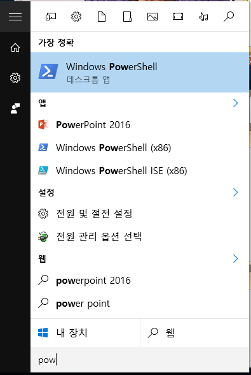Screen dimensions: 251x375
Task: Expand the 웹 category chevron
Action: tap(236, 258)
